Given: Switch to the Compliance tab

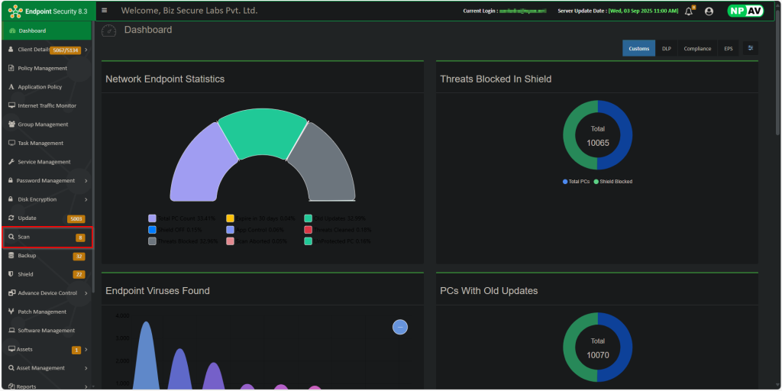Looking at the screenshot, I should [x=696, y=48].
